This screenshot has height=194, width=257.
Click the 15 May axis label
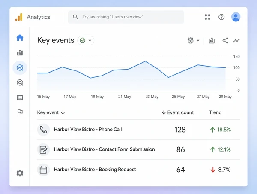(43, 97)
